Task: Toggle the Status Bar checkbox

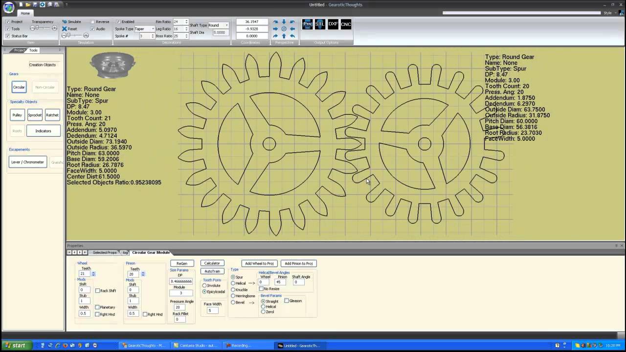Action: pyautogui.click(x=7, y=36)
